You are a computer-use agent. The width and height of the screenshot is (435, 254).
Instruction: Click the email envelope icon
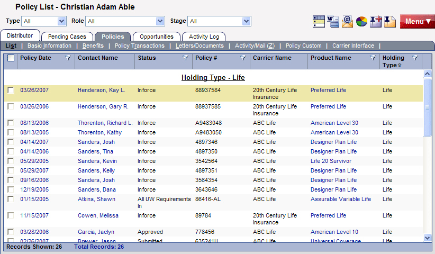(347, 21)
